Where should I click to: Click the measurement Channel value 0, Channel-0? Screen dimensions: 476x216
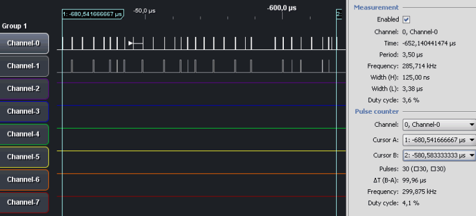click(420, 32)
